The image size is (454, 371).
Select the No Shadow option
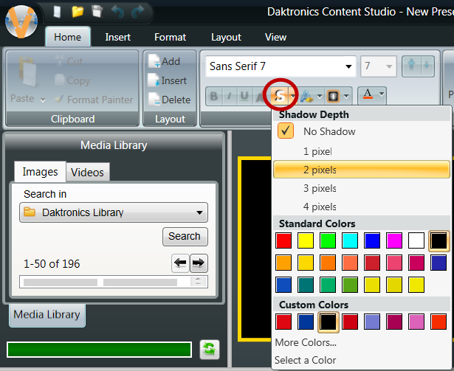[329, 131]
